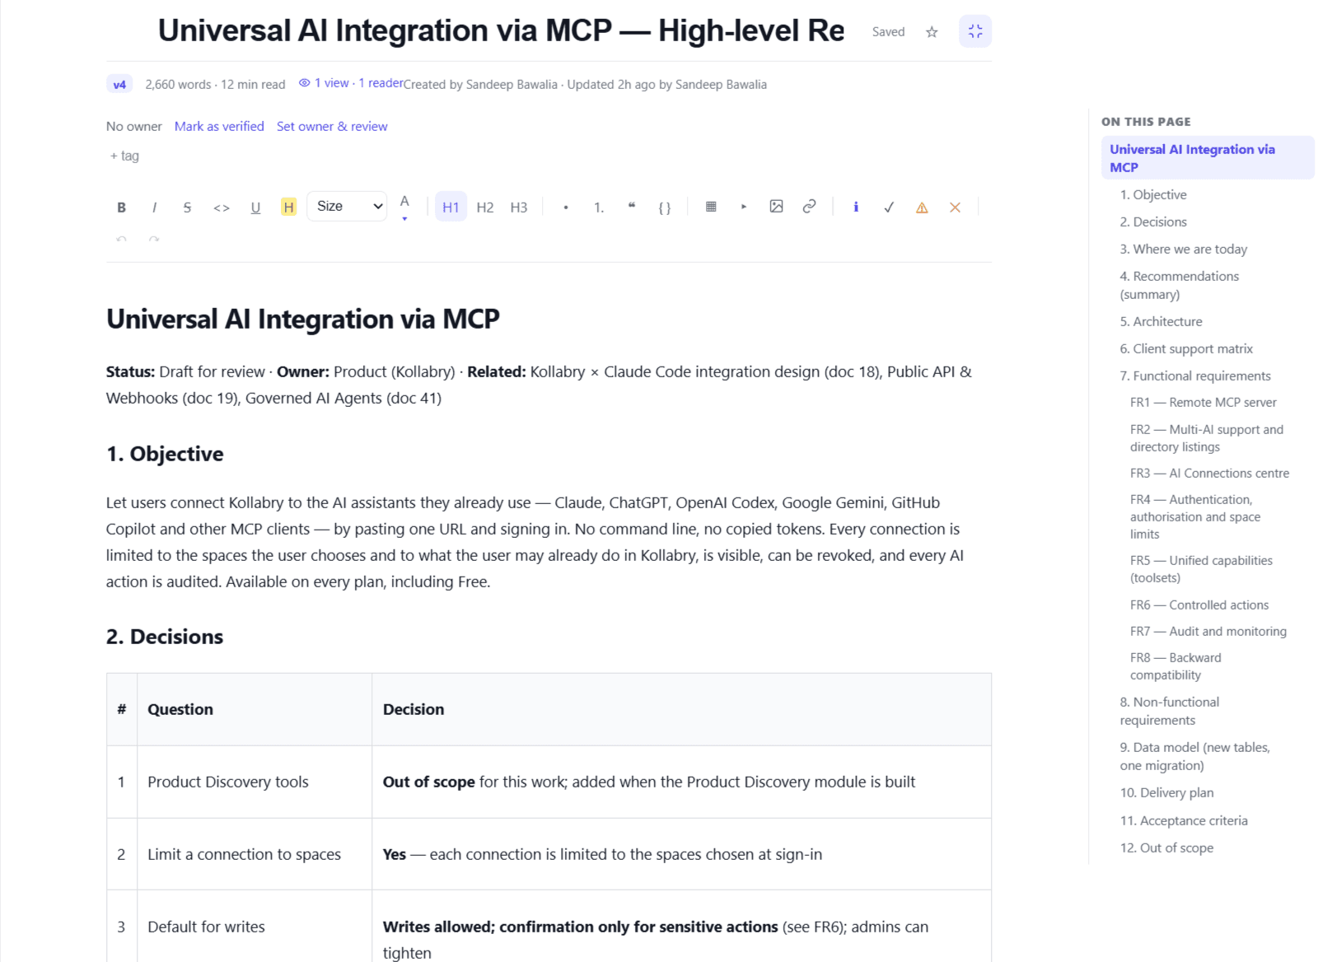Open FR6 — Controlled actions entry
The width and height of the screenshot is (1318, 962).
1199,605
